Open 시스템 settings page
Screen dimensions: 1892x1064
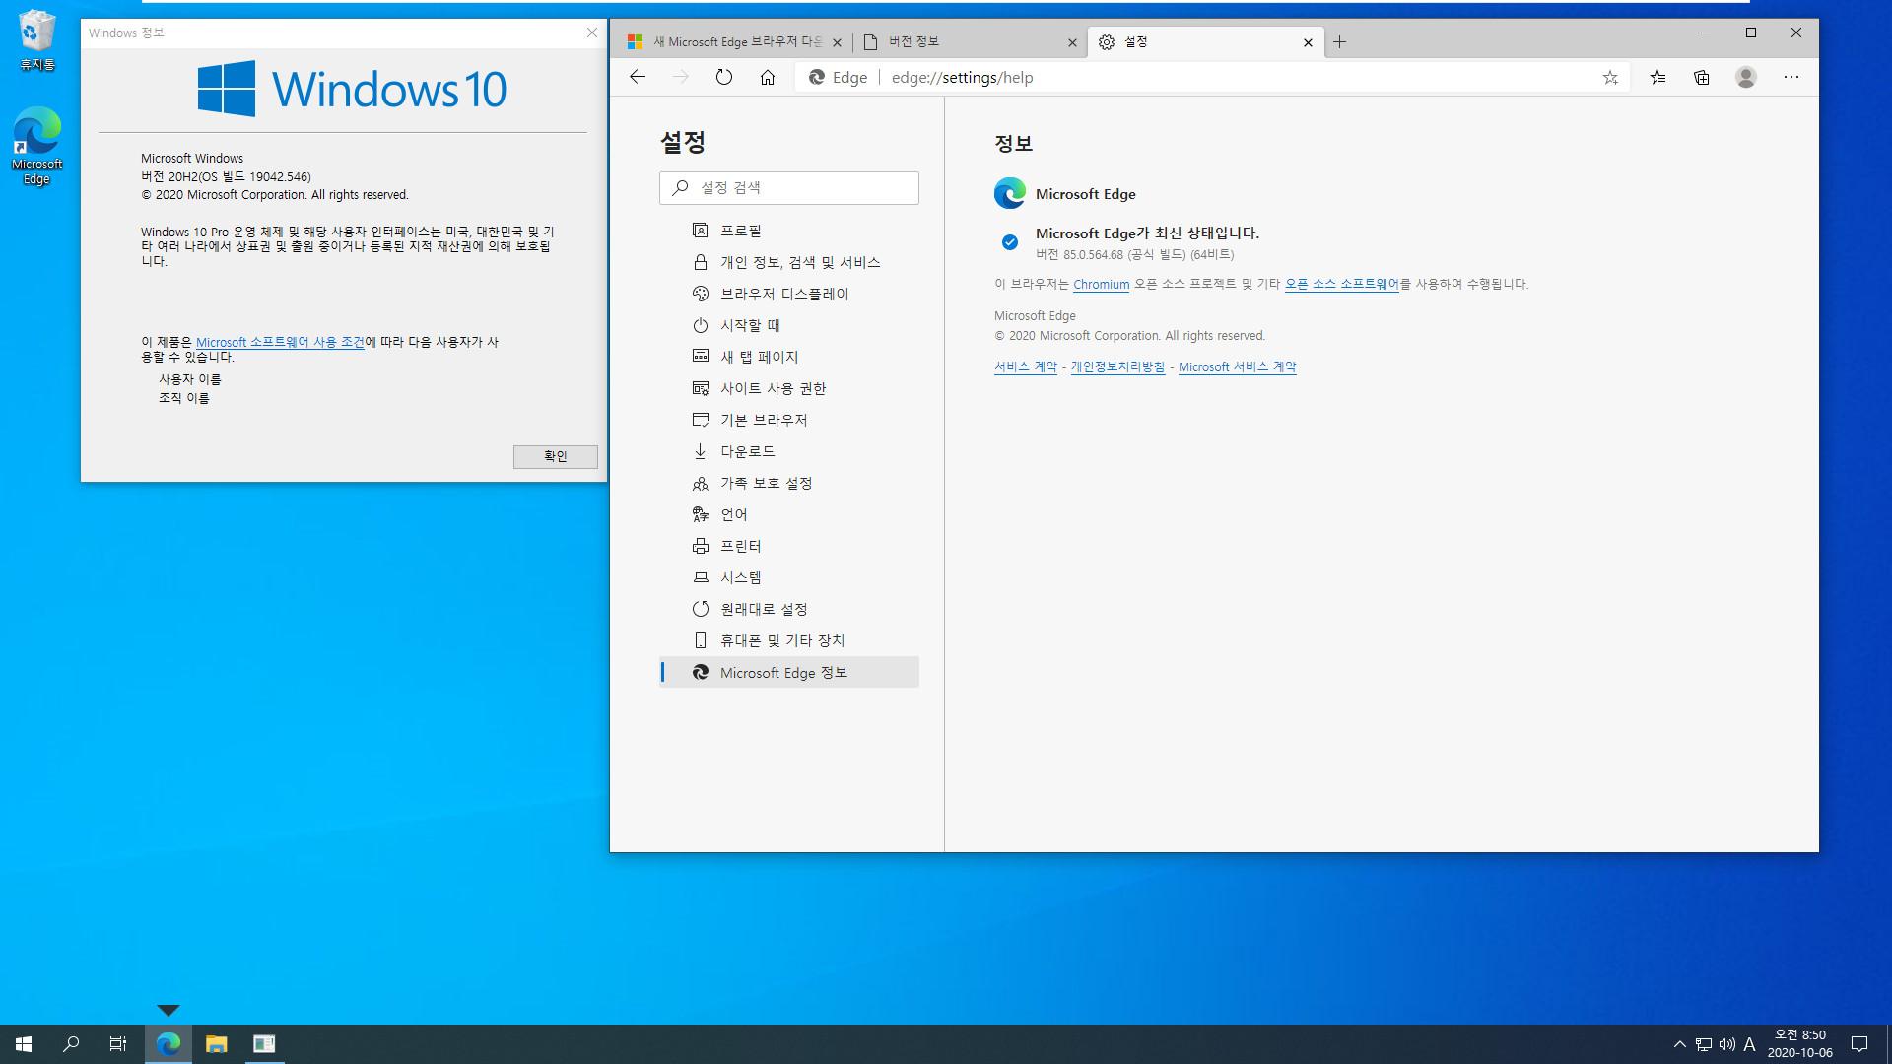pyautogui.click(x=789, y=577)
